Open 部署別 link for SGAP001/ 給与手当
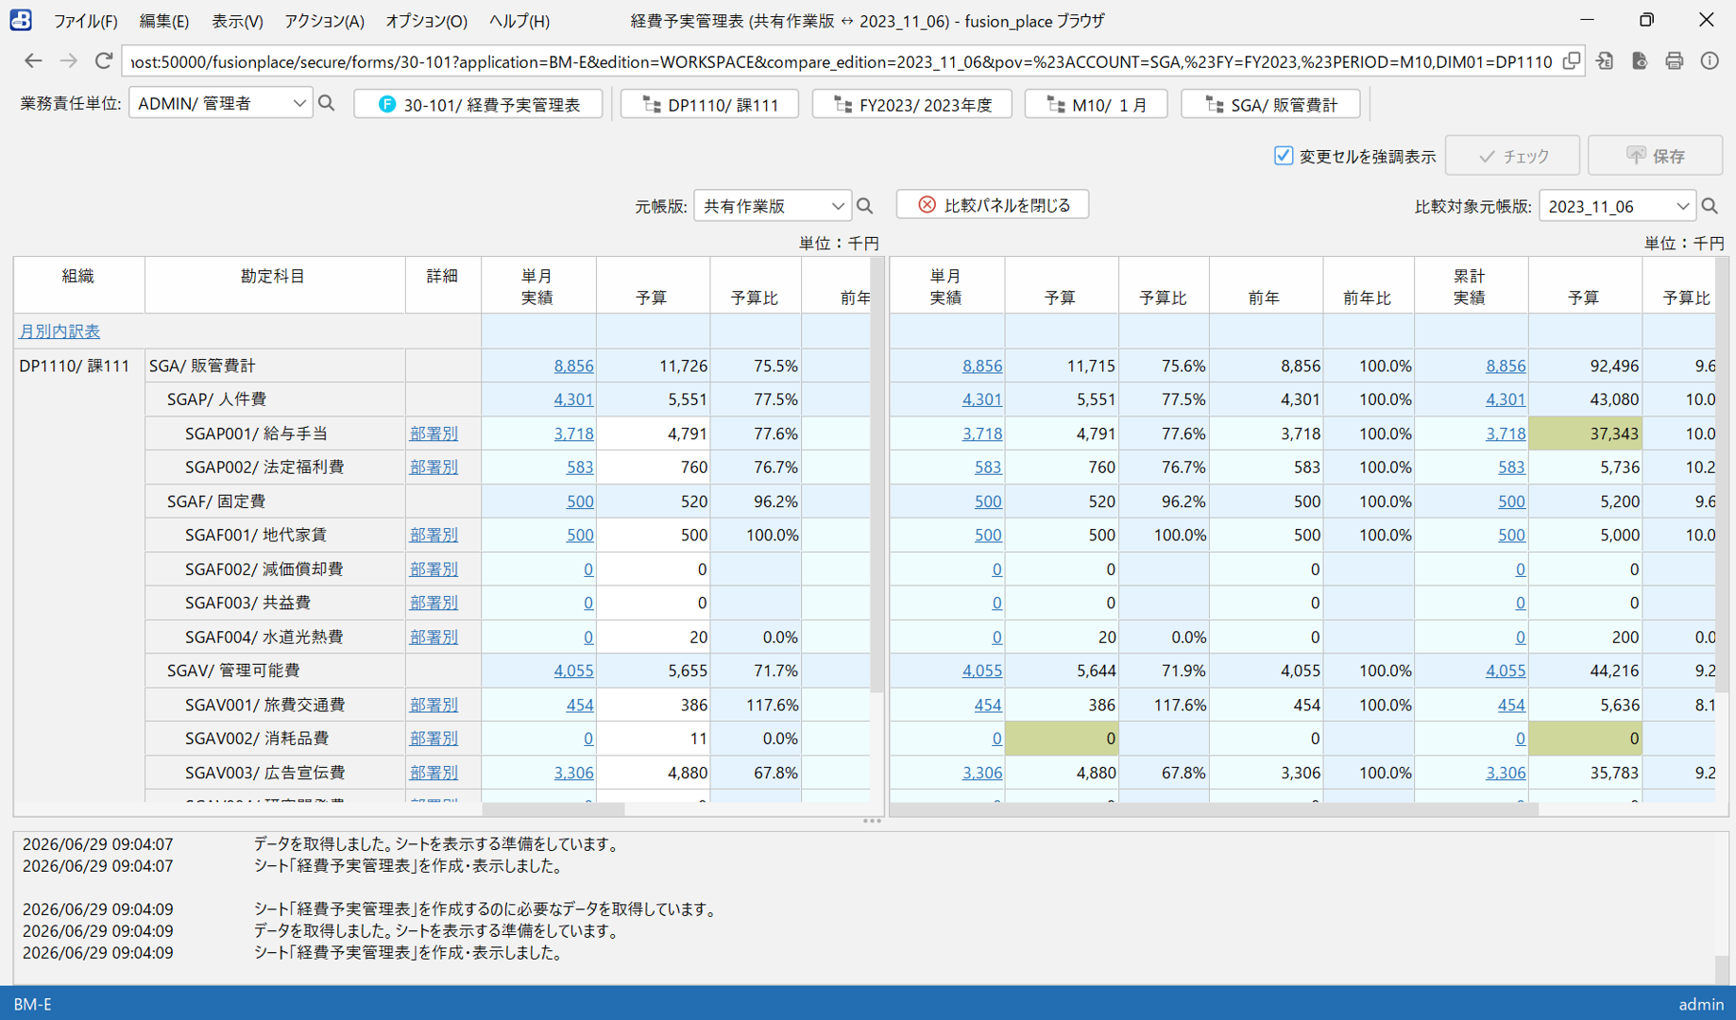1736x1020 pixels. pos(434,433)
